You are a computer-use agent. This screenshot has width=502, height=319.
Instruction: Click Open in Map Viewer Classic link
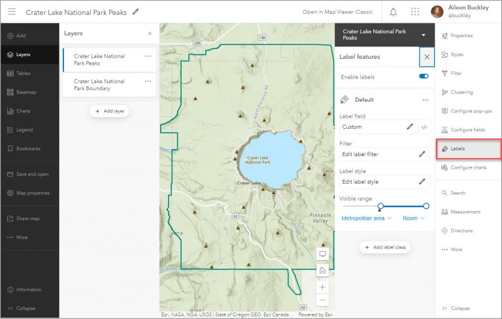tap(337, 12)
